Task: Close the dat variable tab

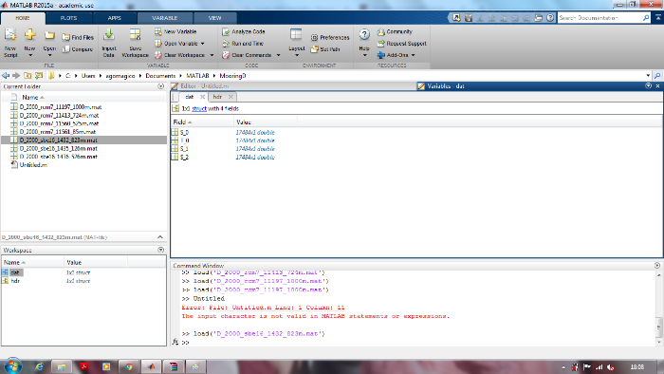Action: [x=202, y=97]
